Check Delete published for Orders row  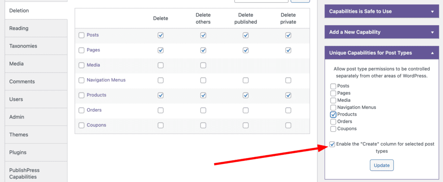tap(245, 110)
